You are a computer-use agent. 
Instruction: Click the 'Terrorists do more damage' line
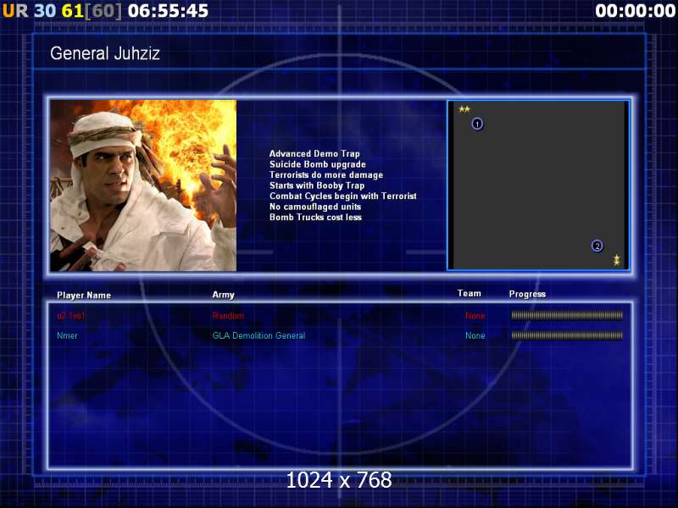[326, 175]
